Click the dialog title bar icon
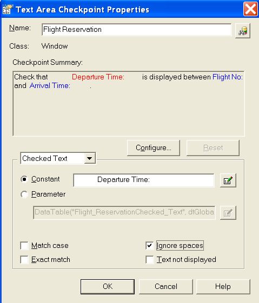The width and height of the screenshot is (259, 303). [x=8, y=9]
